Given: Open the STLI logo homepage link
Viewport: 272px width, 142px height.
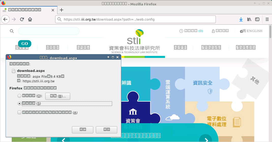Looking at the screenshot, I should [135, 42].
